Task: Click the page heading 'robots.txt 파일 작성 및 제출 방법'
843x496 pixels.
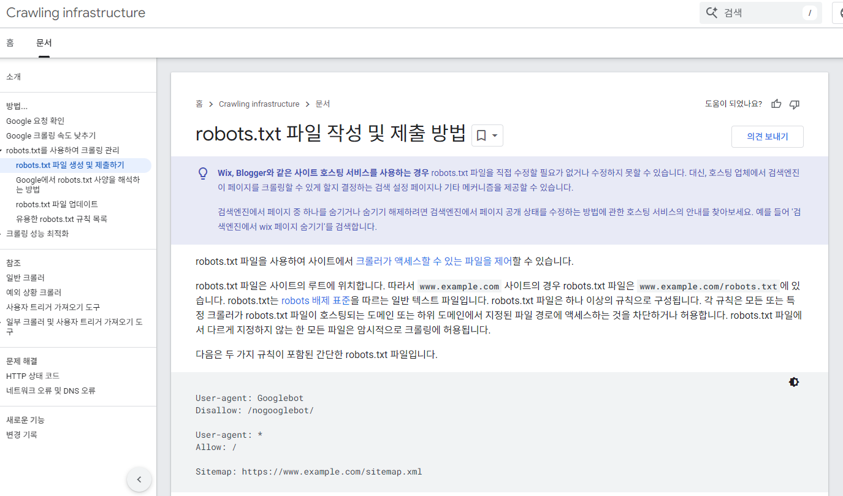Action: 331,134
